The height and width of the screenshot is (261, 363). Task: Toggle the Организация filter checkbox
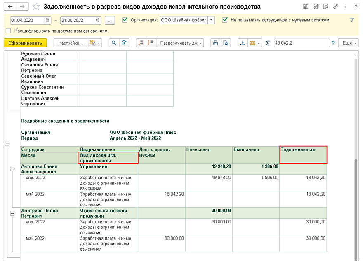click(x=125, y=20)
